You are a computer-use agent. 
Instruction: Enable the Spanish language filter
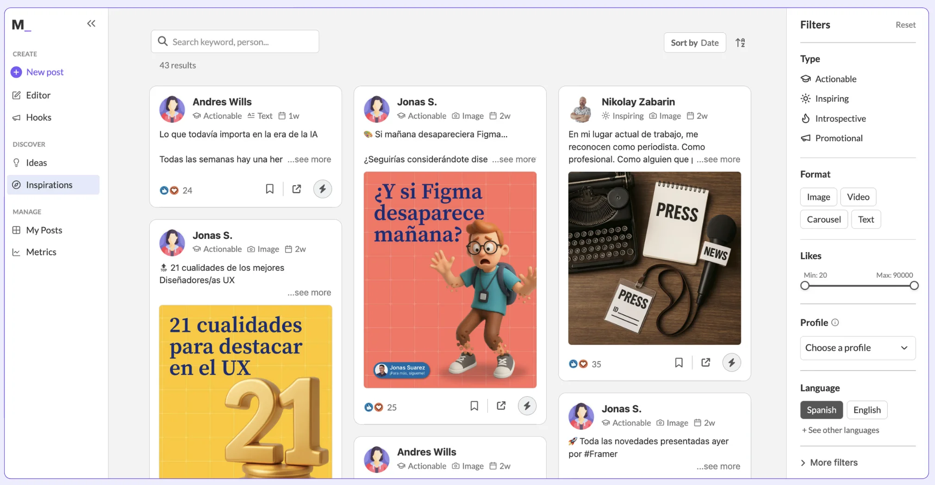click(x=821, y=410)
